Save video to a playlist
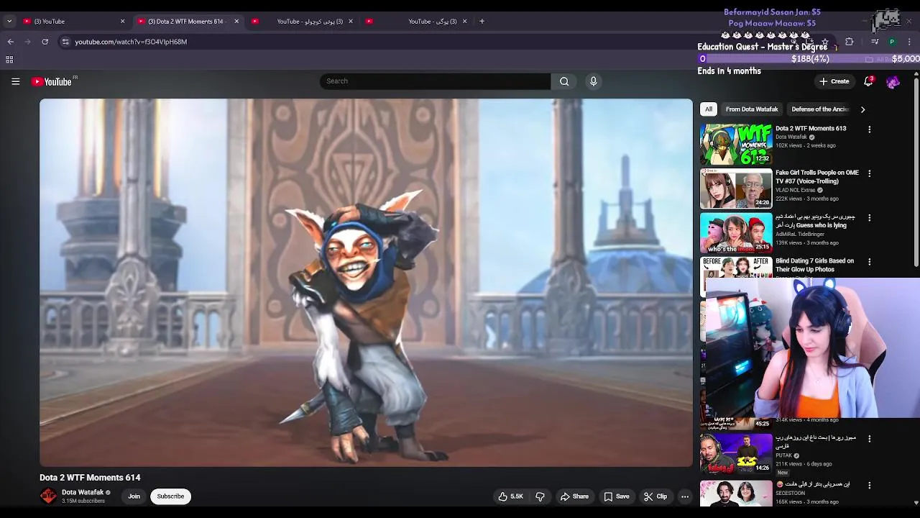The image size is (920, 518). click(x=617, y=496)
